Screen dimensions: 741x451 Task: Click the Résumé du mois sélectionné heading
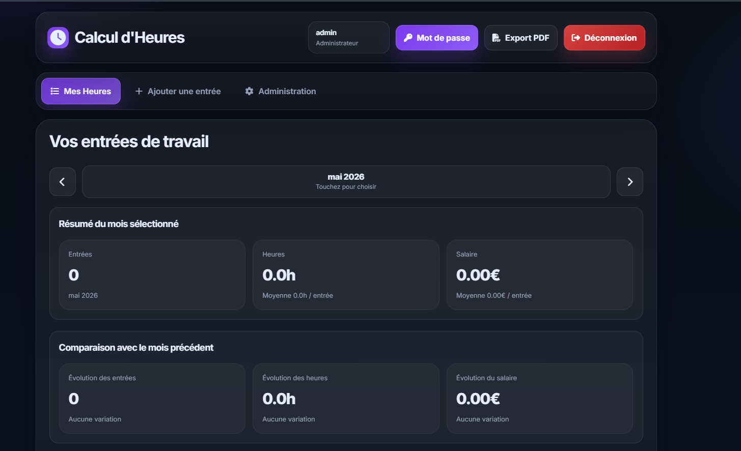coord(119,224)
